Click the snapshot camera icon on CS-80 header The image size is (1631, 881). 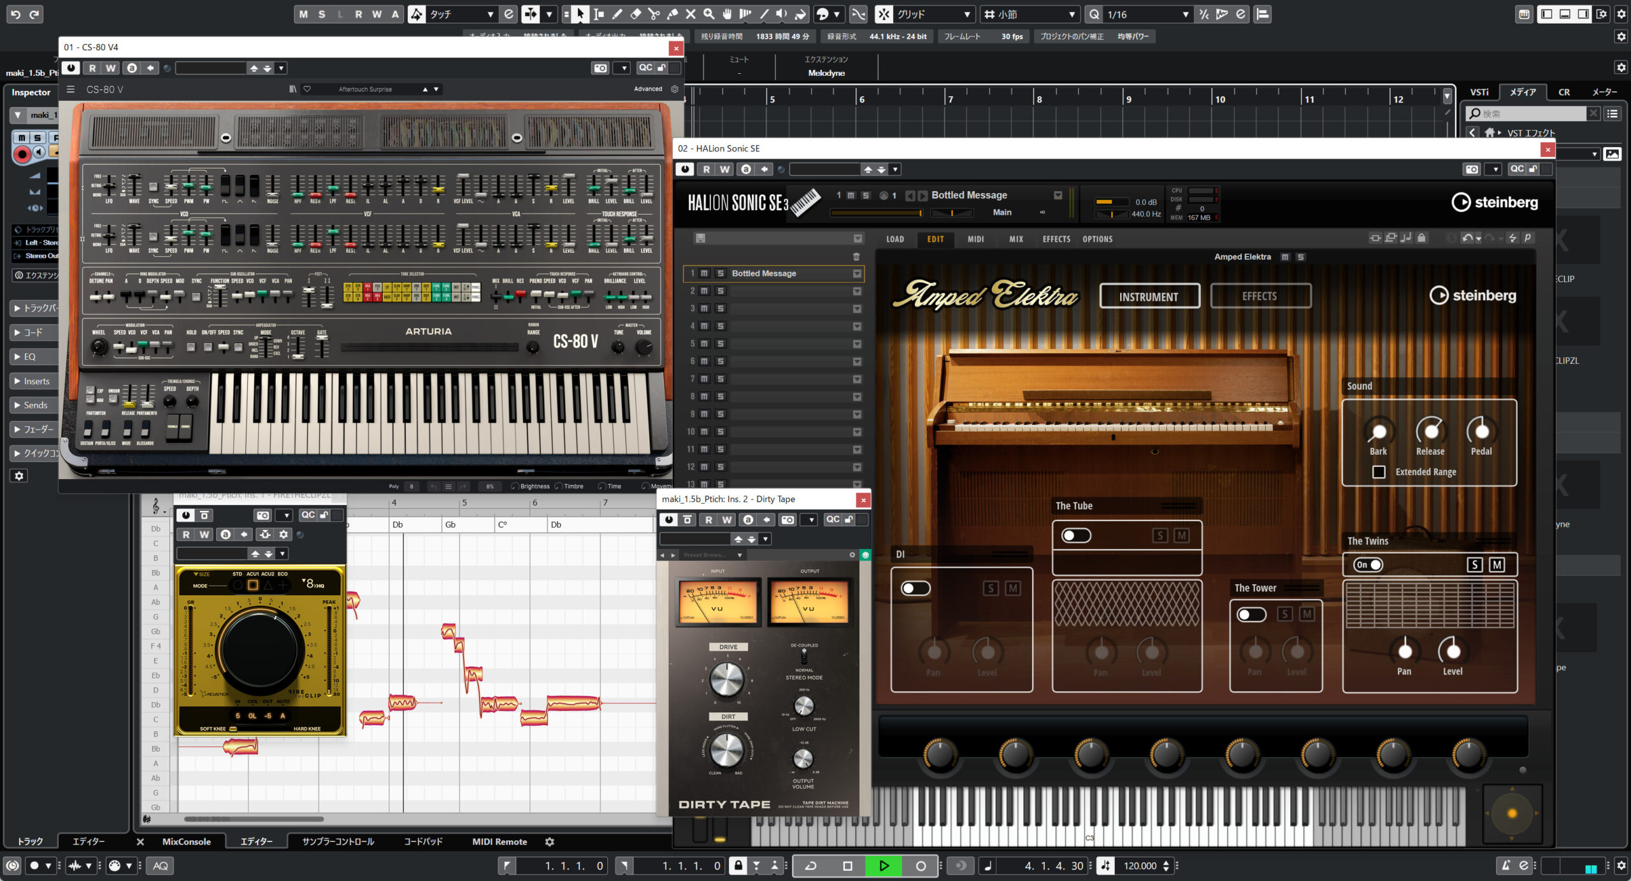(600, 68)
